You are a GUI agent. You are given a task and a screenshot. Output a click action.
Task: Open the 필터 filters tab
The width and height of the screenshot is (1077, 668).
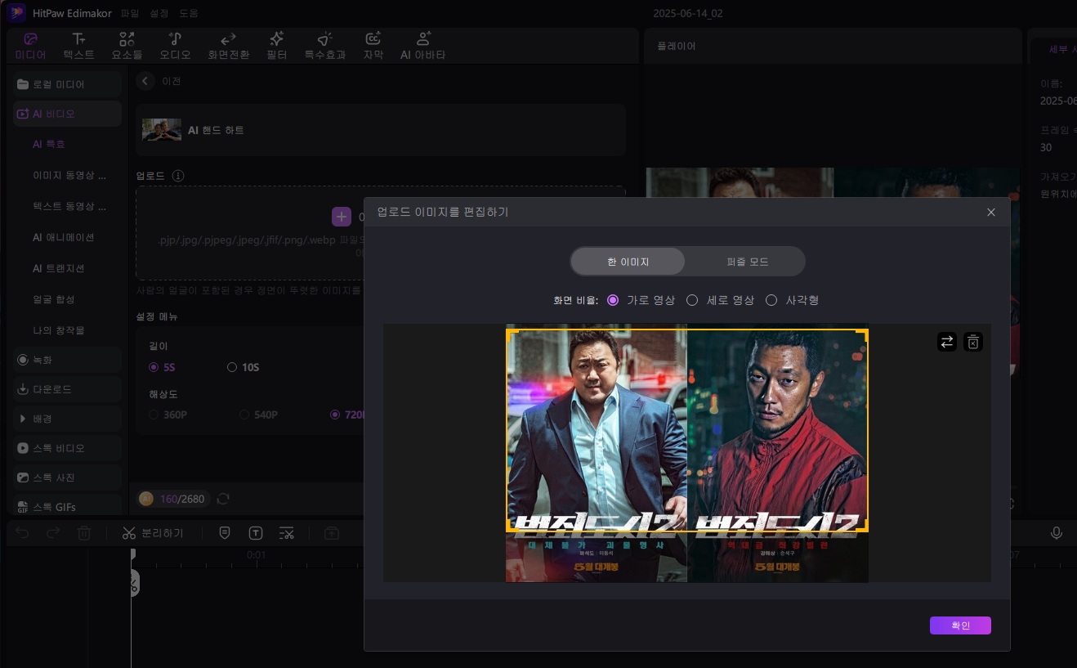(276, 47)
